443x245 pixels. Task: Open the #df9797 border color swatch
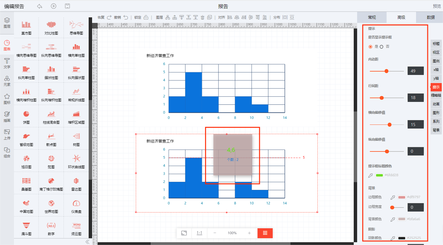point(401,197)
